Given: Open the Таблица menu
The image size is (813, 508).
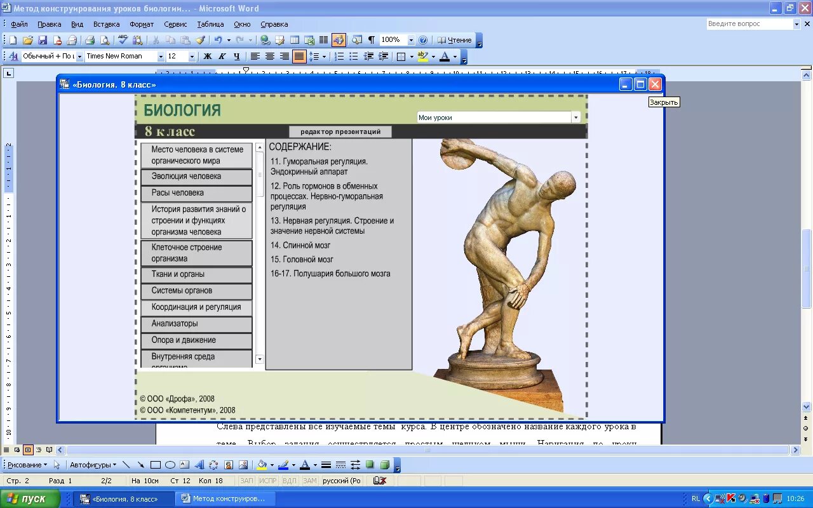Looking at the screenshot, I should point(210,24).
